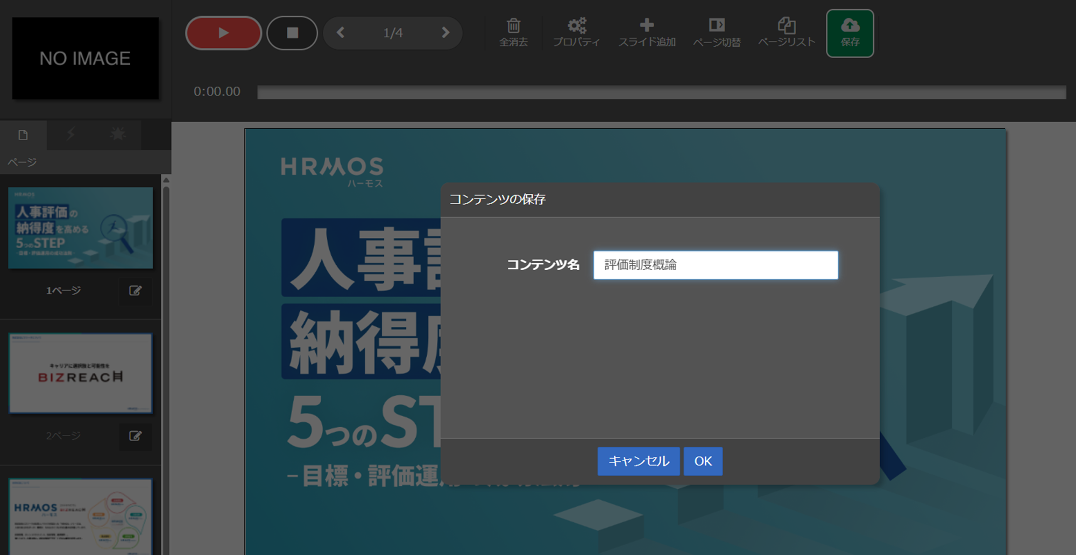Select the BIZREACH slide thumbnail

point(81,373)
